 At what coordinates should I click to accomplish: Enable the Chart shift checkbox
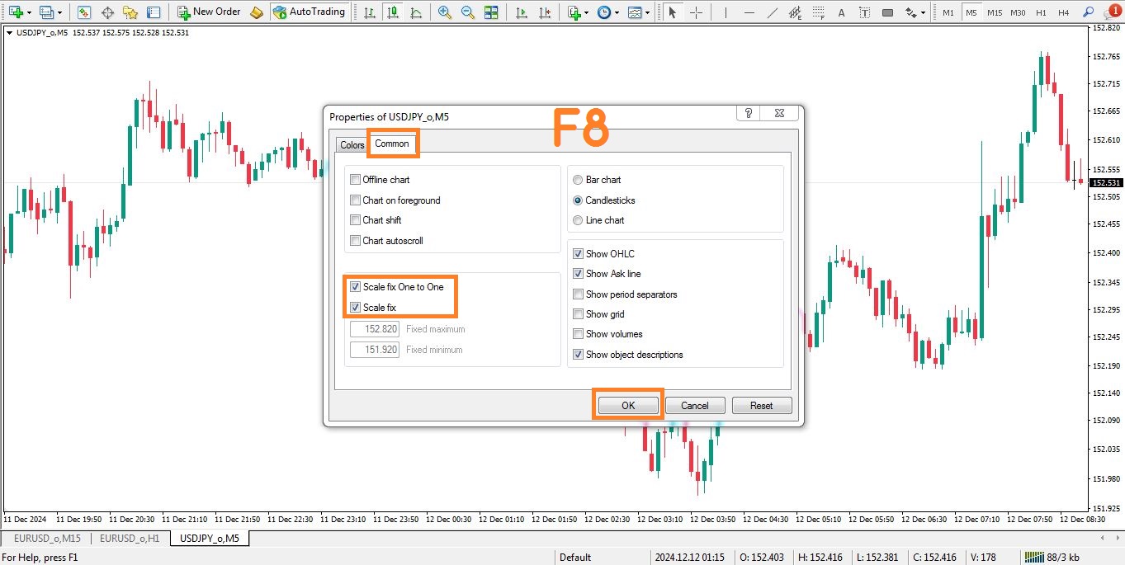pyautogui.click(x=356, y=220)
